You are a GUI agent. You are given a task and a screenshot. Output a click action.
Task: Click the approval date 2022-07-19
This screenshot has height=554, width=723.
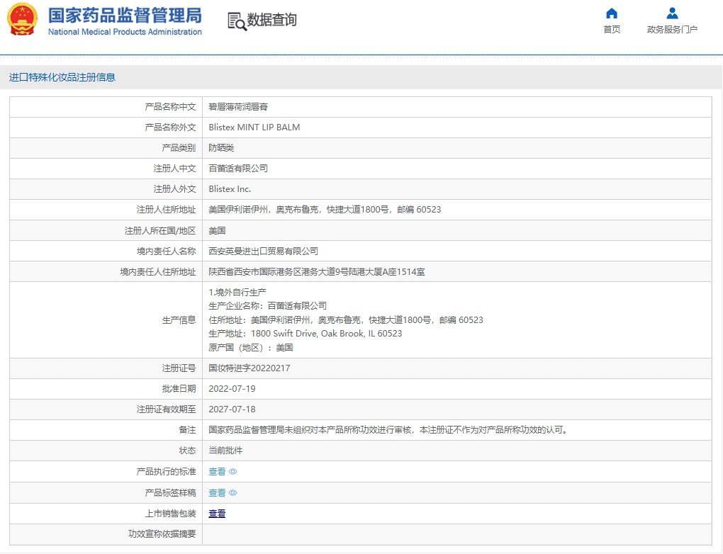click(232, 389)
